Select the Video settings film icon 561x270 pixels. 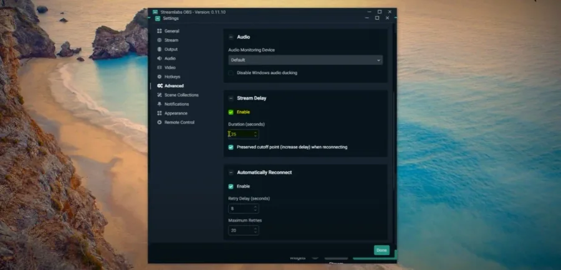[160, 67]
